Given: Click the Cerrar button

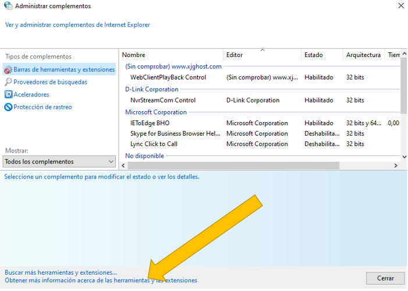Looking at the screenshot, I should click(x=385, y=278).
